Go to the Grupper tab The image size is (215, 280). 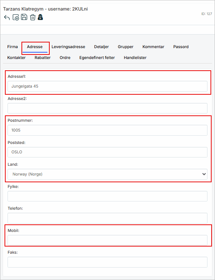(x=125, y=47)
